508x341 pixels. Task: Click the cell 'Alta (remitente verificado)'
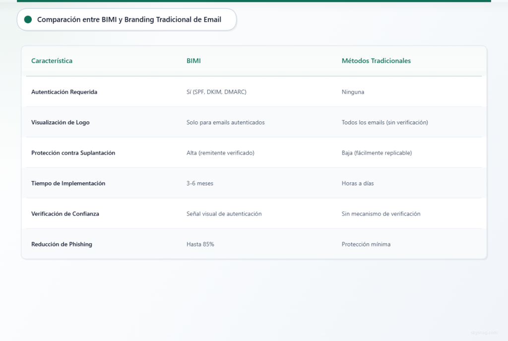pyautogui.click(x=220, y=153)
